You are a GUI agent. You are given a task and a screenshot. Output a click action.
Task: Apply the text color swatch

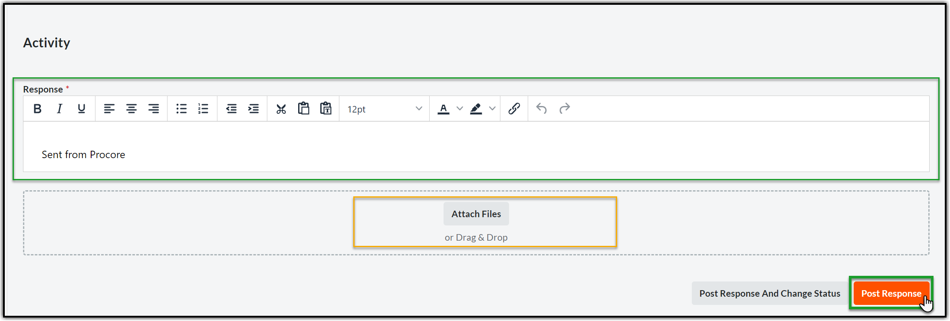(444, 109)
